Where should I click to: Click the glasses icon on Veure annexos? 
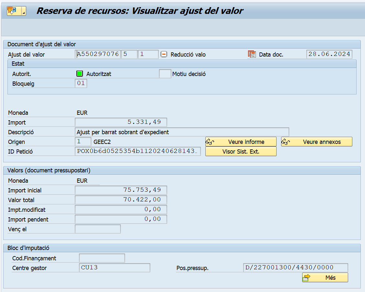pyautogui.click(x=286, y=142)
